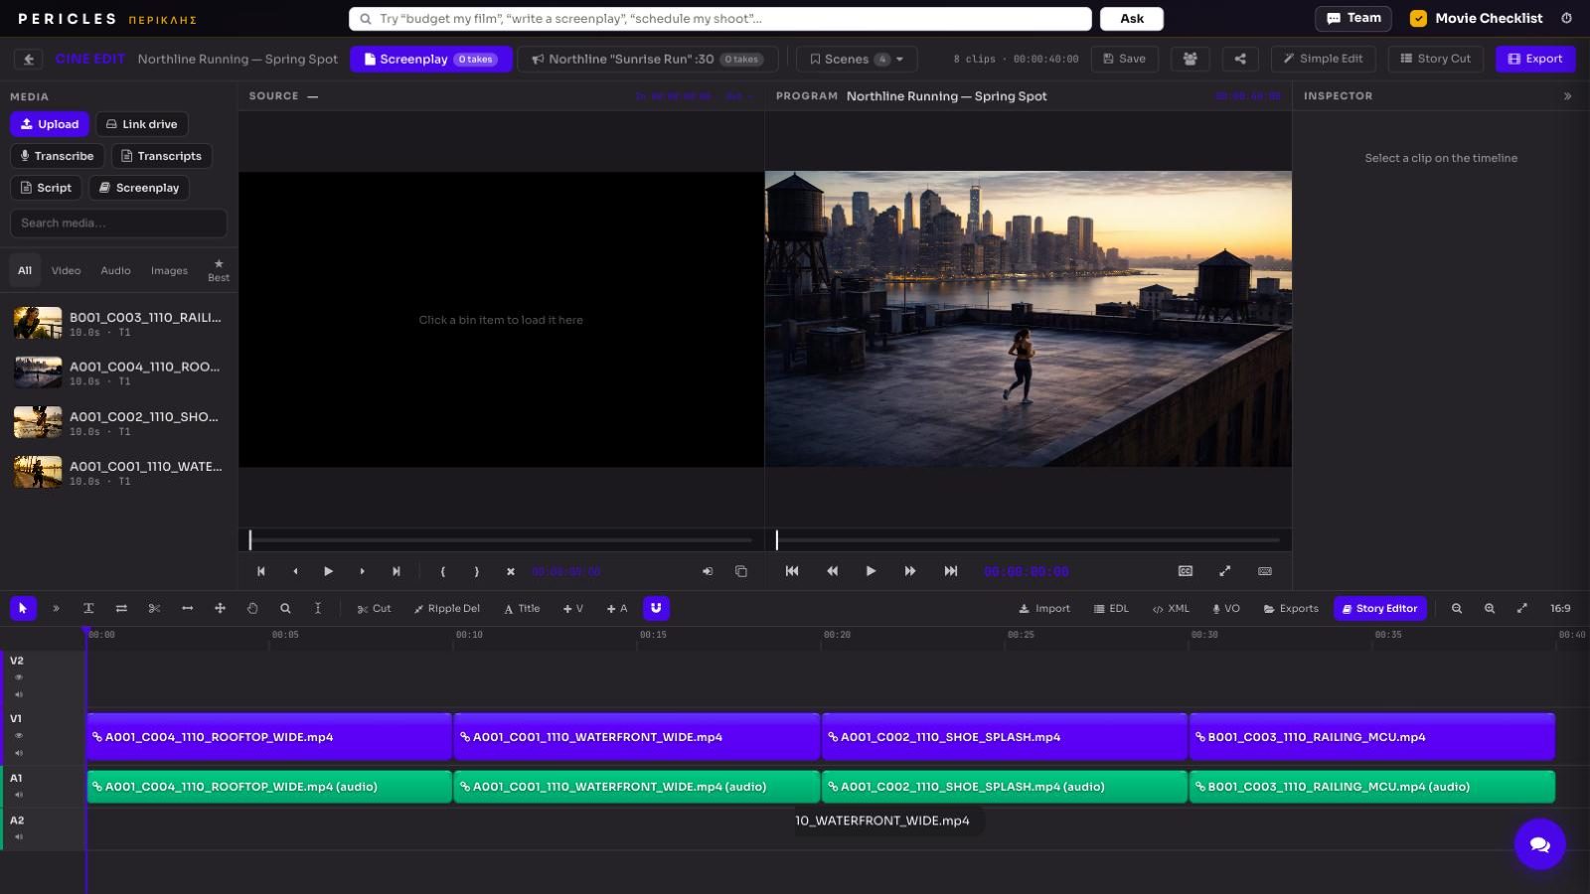
Task: Mute the A2 audio track
Action: point(18,836)
